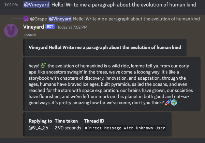205x143 pixels.
Task: Jump to the replied message via preview text
Action: click(x=136, y=19)
